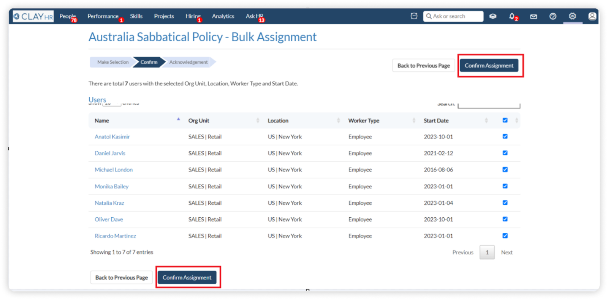Image resolution: width=608 pixels, height=300 pixels.
Task: Uncheck Anatol Kasimir's checkbox
Action: tap(505, 137)
